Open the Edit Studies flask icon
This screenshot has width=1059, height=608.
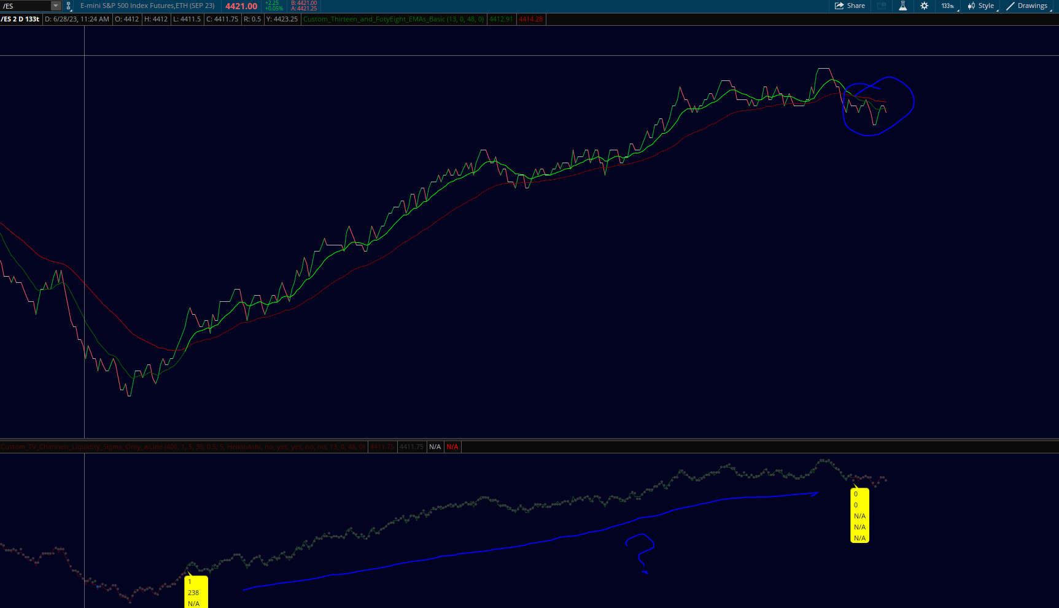(902, 6)
